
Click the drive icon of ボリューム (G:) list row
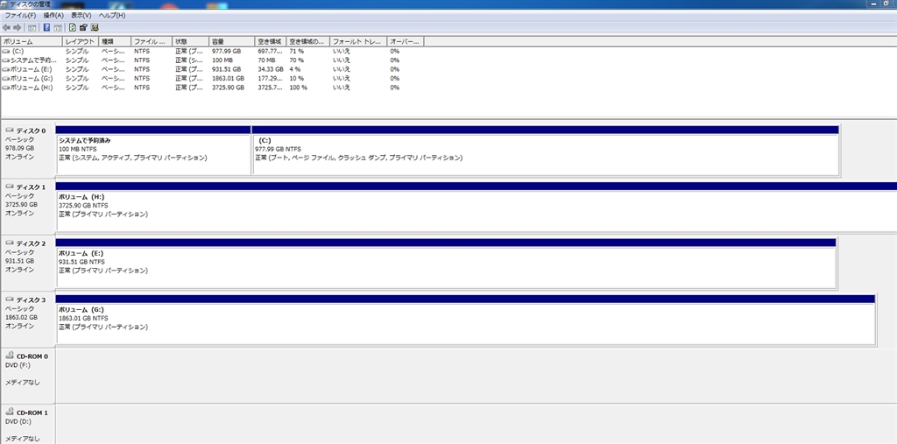pyautogui.click(x=6, y=79)
